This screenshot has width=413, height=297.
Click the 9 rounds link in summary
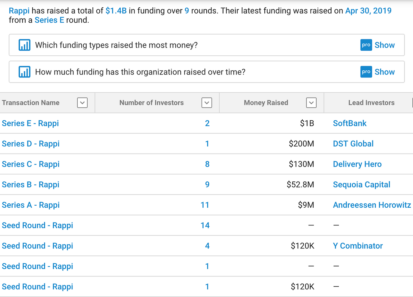[187, 11]
